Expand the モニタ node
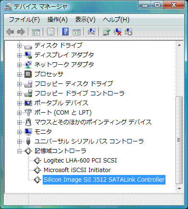The width and height of the screenshot is (188, 209). pyautogui.click(x=19, y=132)
